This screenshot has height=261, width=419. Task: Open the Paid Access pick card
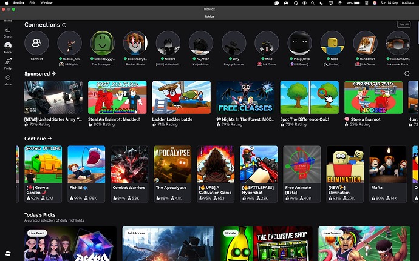[168, 243]
